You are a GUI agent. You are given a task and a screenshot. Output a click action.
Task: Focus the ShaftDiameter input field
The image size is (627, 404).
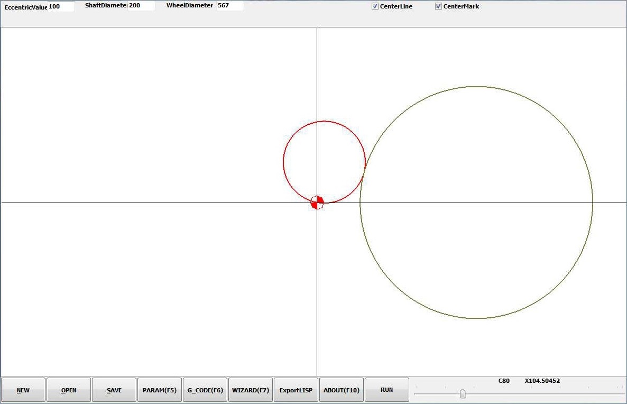coord(141,6)
